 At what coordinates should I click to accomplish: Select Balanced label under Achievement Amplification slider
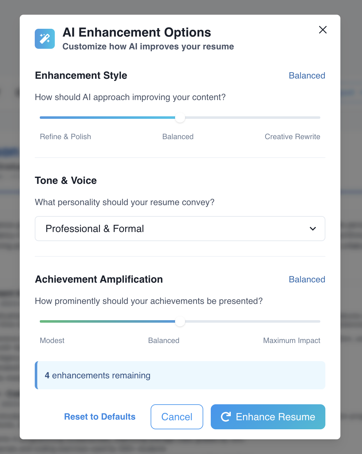pos(164,340)
